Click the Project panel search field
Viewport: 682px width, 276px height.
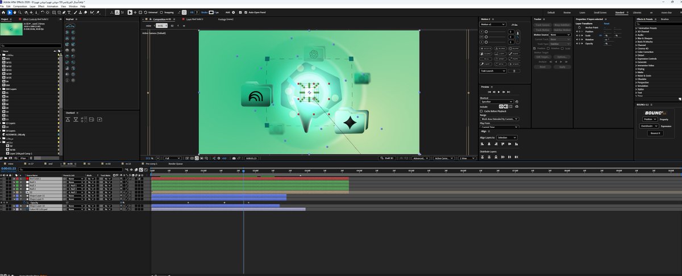coord(30,45)
